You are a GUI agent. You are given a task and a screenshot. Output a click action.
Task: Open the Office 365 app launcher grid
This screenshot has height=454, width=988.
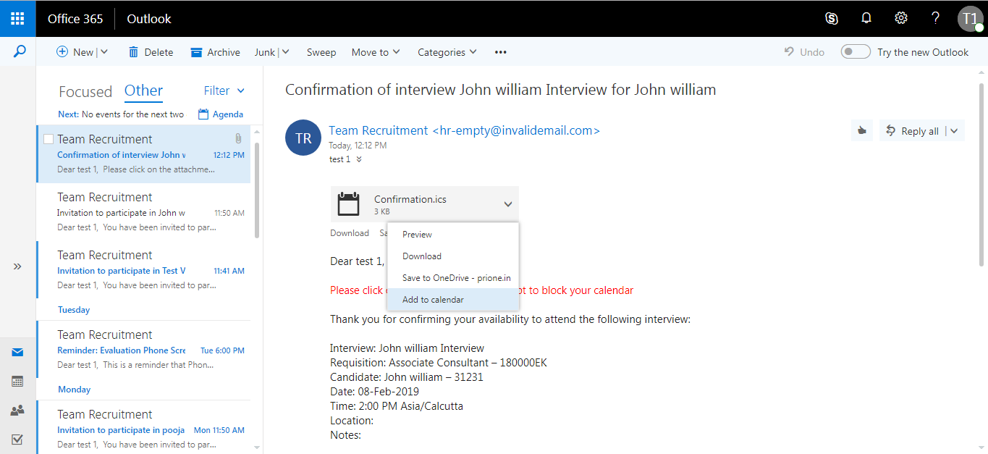[x=17, y=18]
